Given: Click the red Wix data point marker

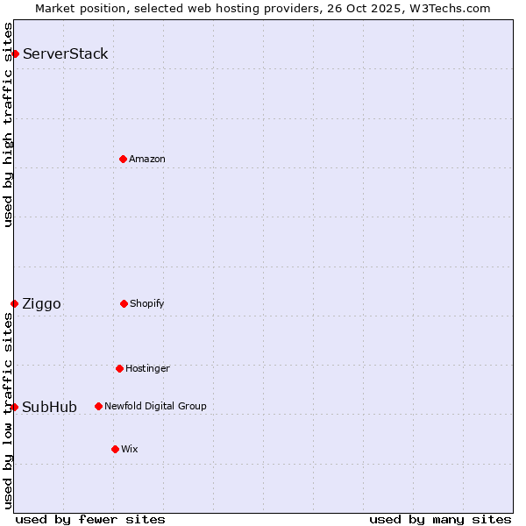Looking at the screenshot, I should [115, 449].
